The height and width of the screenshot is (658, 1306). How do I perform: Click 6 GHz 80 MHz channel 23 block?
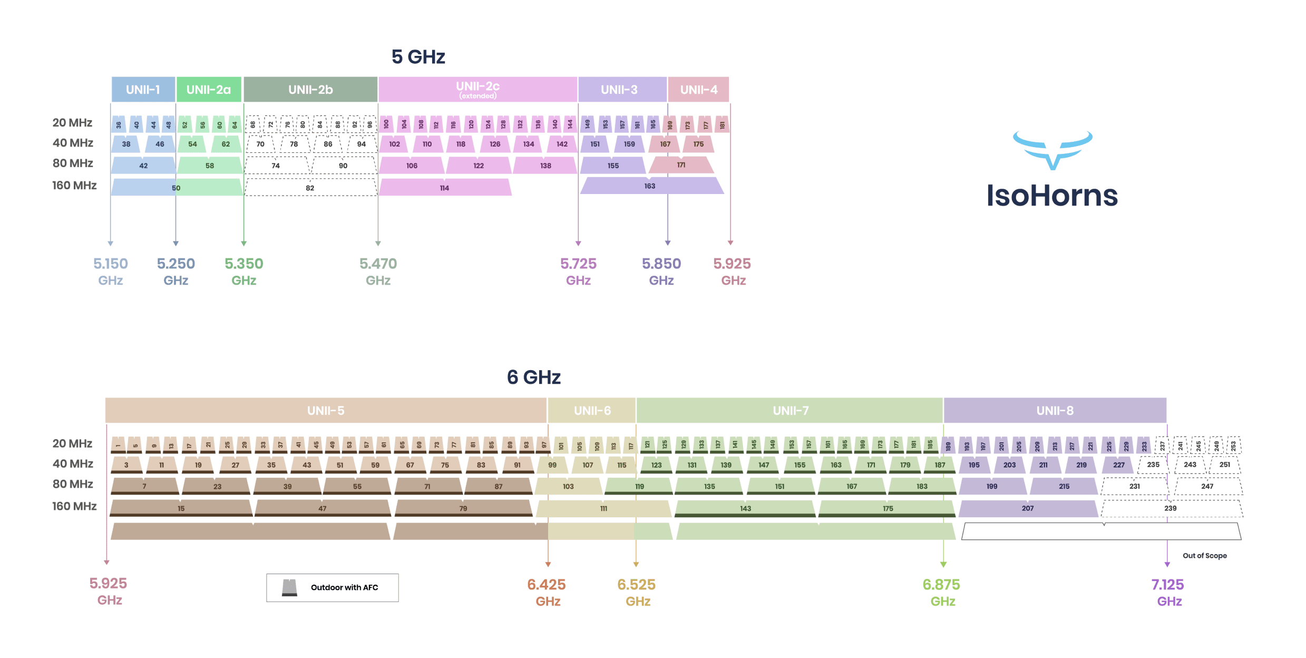click(x=217, y=486)
